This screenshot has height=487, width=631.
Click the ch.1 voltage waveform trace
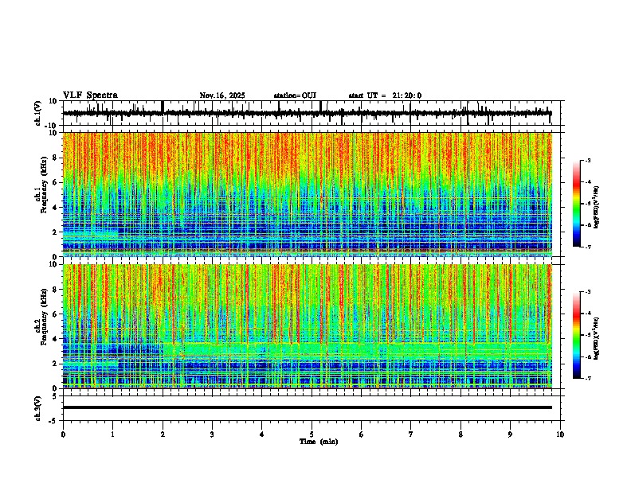pos(307,113)
